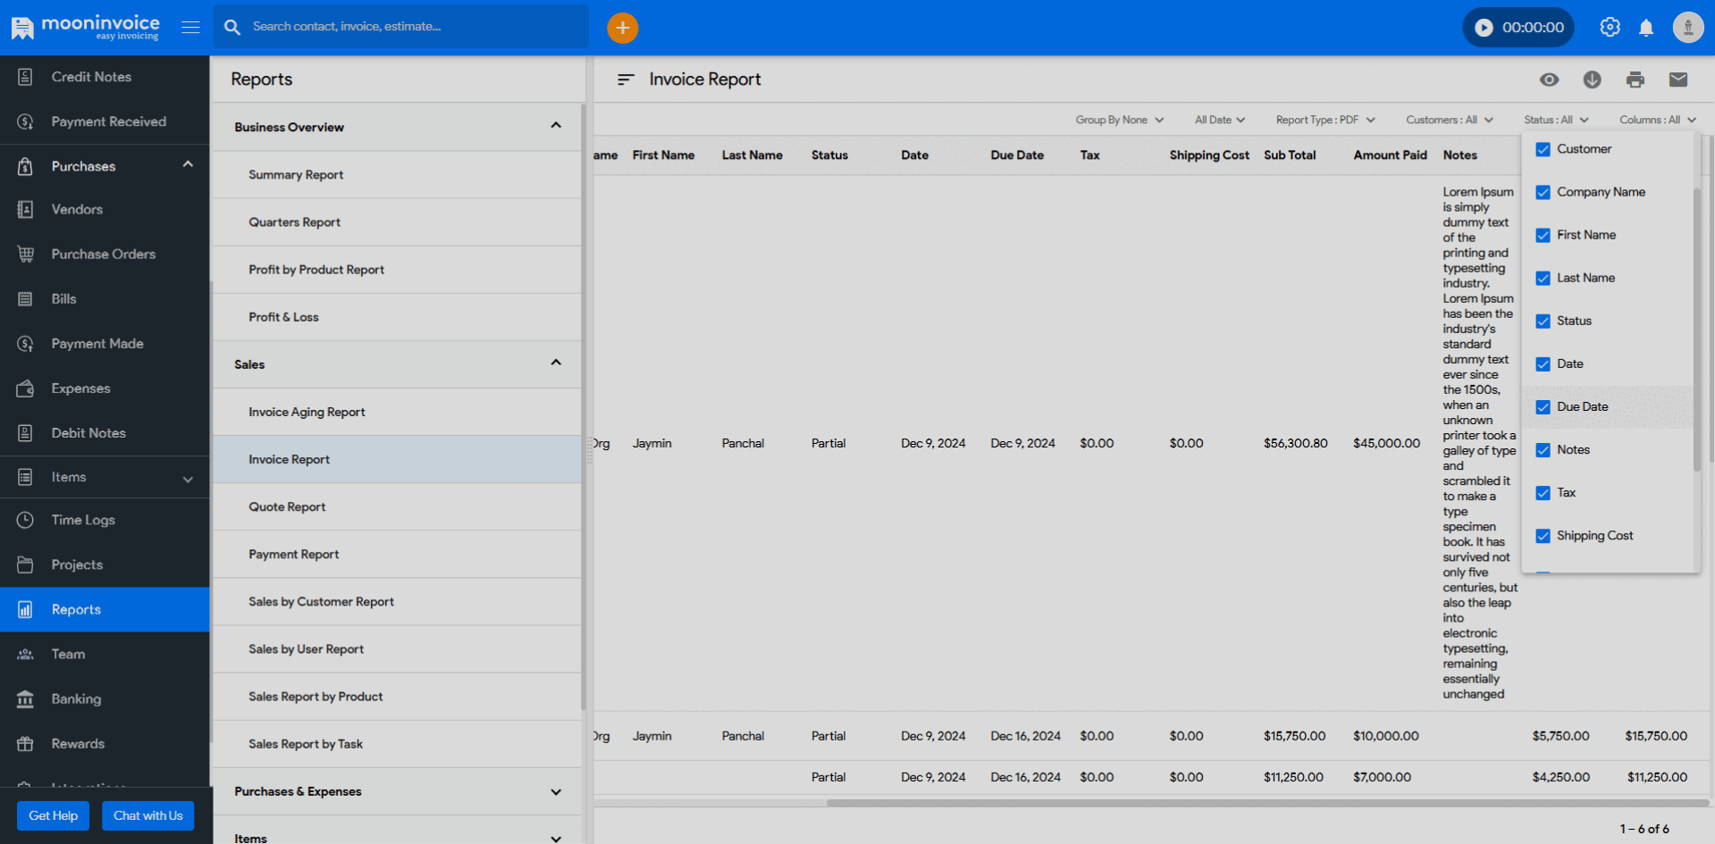Toggle the Last Name column checkbox
This screenshot has height=844, width=1715.
(1543, 278)
